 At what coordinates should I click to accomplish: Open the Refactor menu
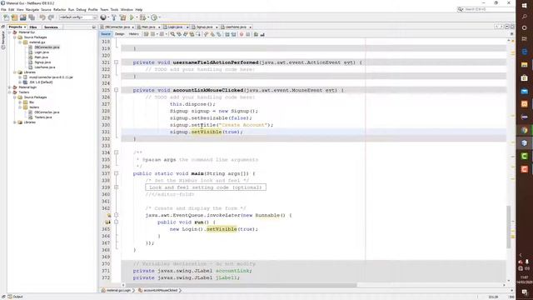59,9
